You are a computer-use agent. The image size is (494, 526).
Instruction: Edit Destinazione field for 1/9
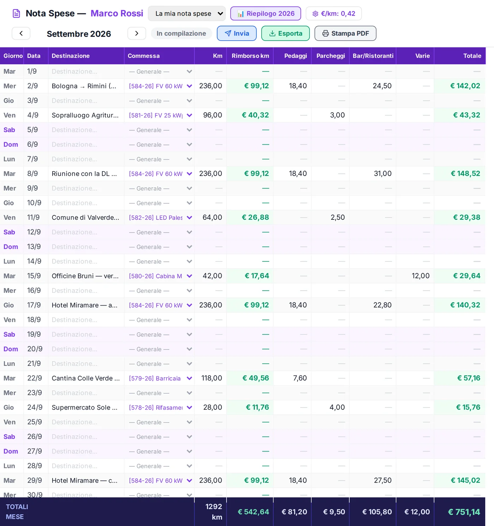86,72
